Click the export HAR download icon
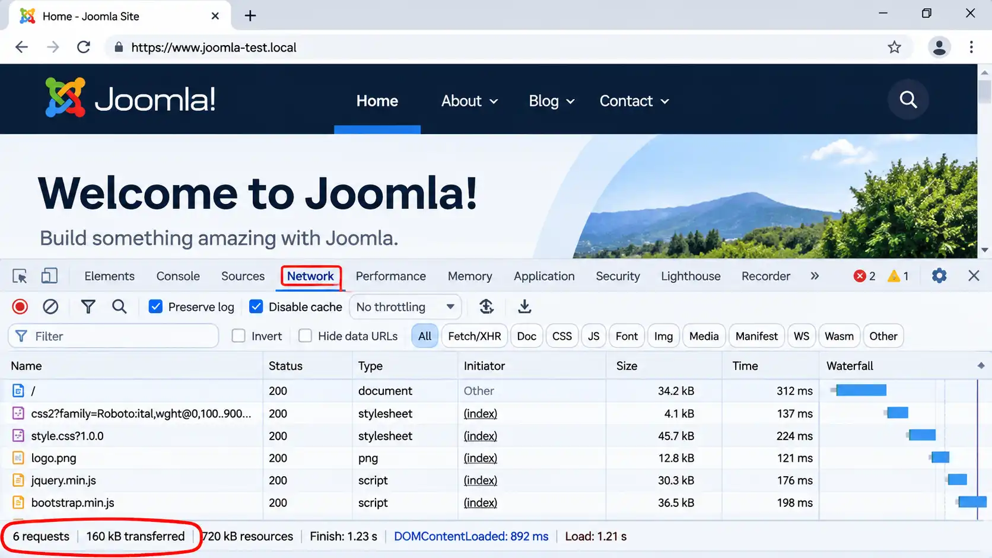Screen dimensions: 992x558 point(524,307)
